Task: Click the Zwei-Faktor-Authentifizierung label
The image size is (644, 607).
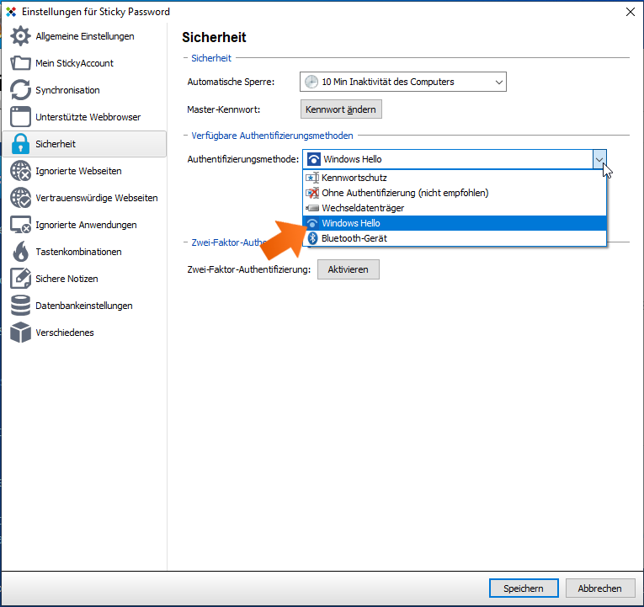Action: coord(249,269)
